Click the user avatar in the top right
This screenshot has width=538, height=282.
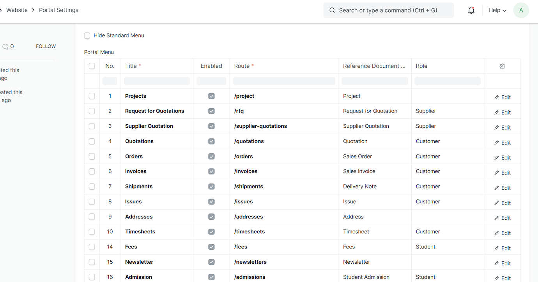(521, 10)
